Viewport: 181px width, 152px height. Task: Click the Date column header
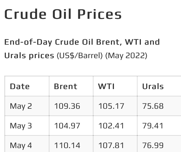click(20, 86)
